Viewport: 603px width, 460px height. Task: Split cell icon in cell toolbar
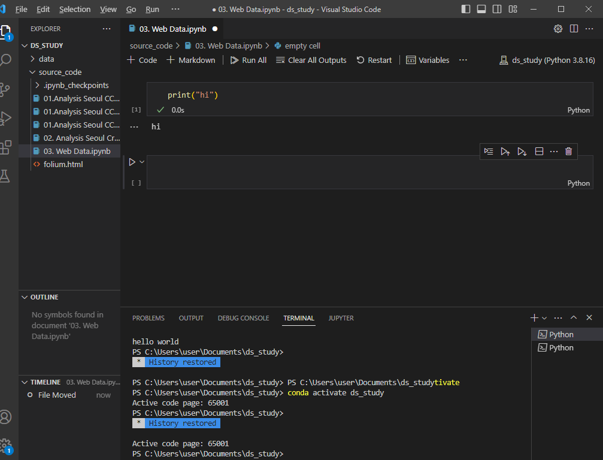point(539,152)
